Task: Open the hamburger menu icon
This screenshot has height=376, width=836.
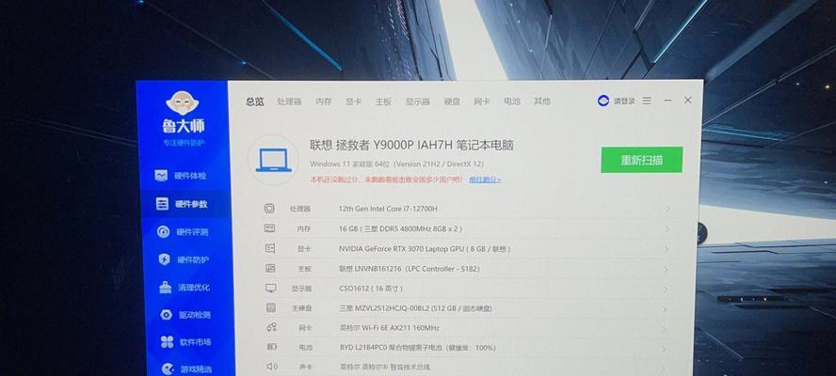Action: (x=647, y=101)
